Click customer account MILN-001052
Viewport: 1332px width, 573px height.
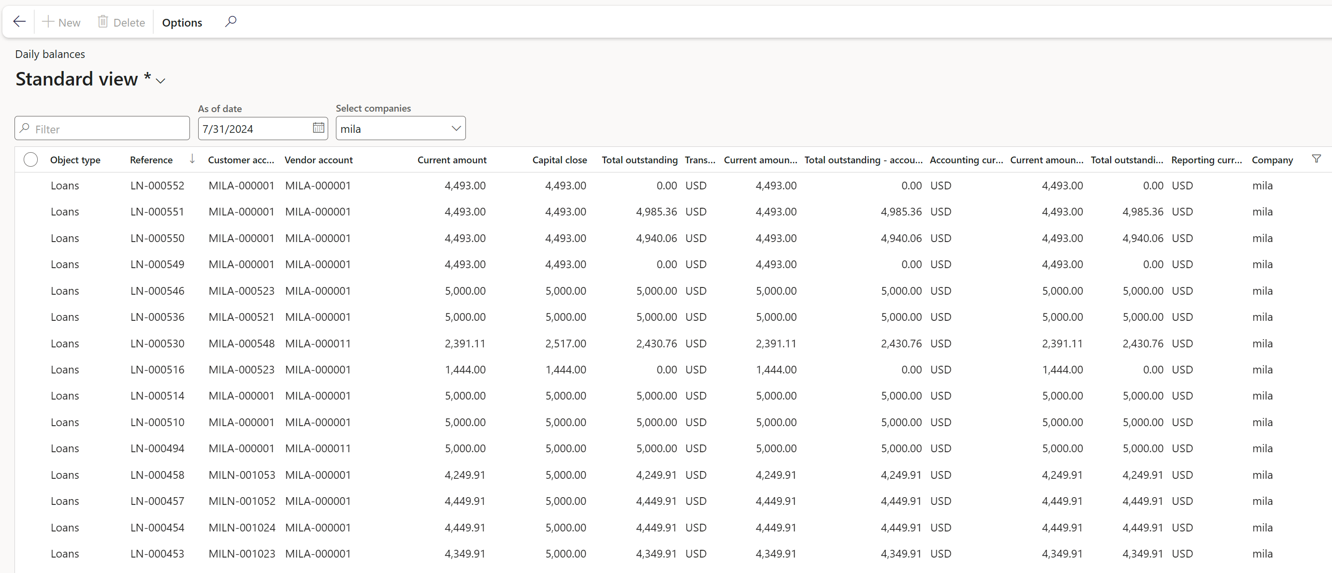pos(242,501)
